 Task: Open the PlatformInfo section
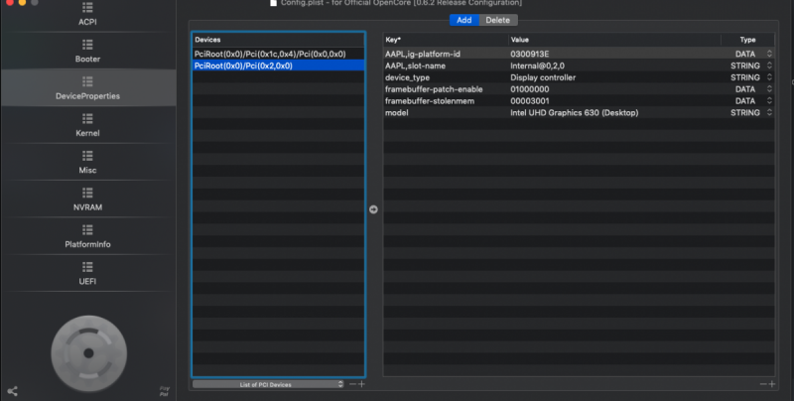click(x=87, y=236)
